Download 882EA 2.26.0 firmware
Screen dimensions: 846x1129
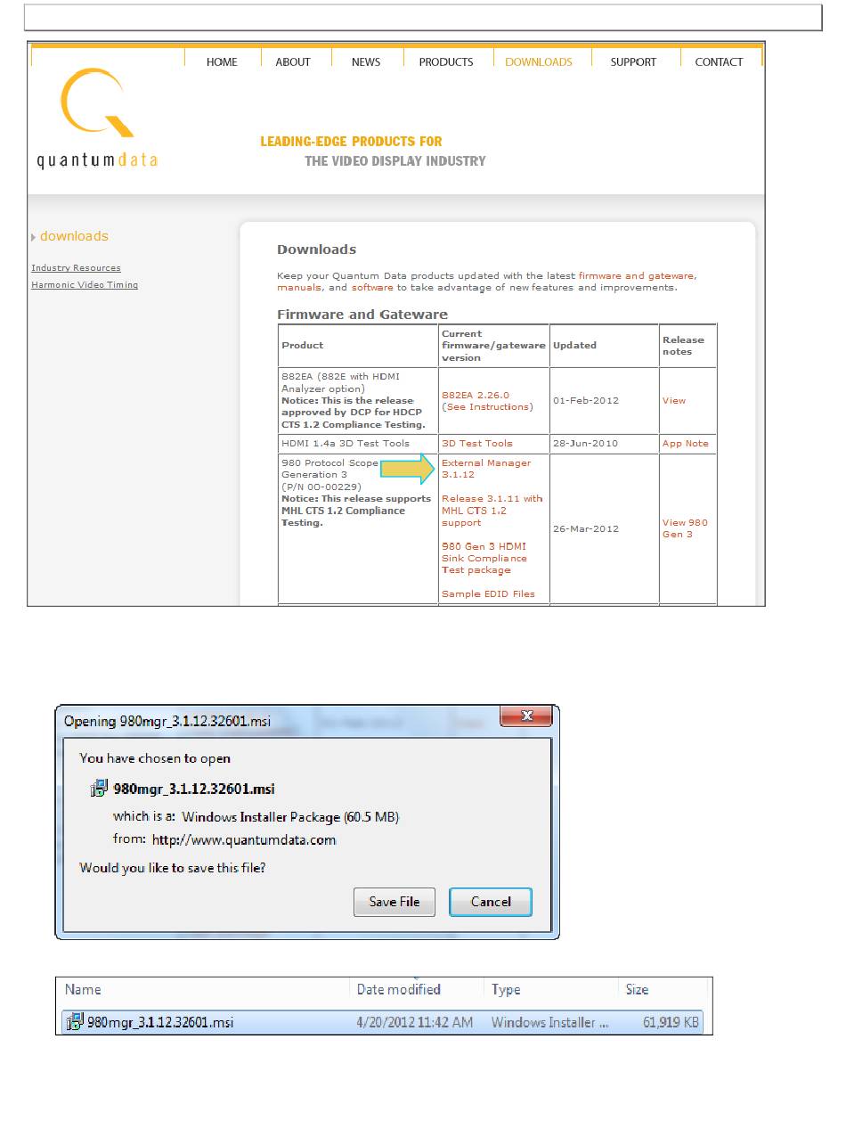pos(475,395)
